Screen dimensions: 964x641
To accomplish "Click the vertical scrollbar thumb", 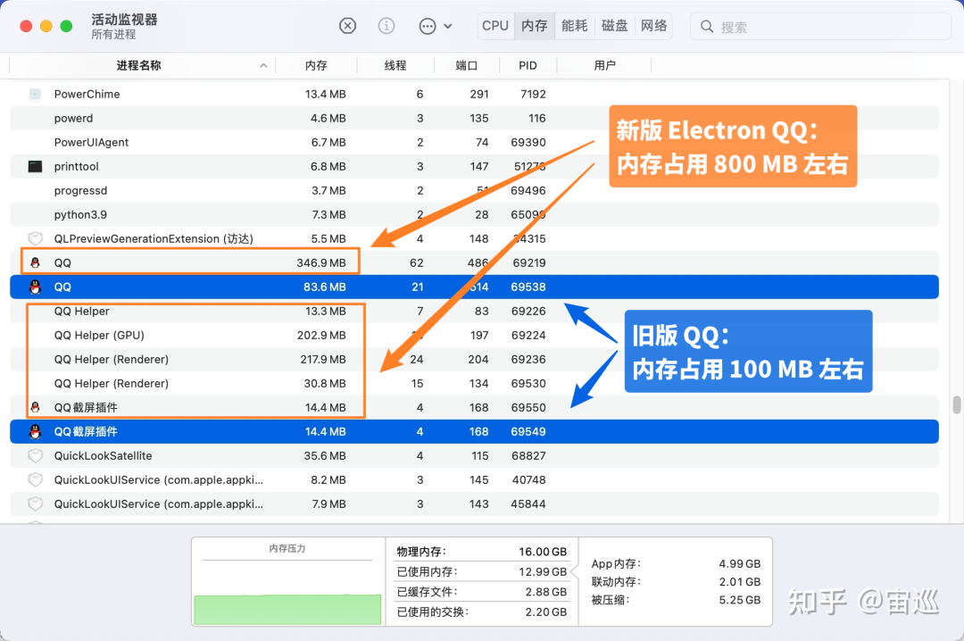I will [x=957, y=406].
